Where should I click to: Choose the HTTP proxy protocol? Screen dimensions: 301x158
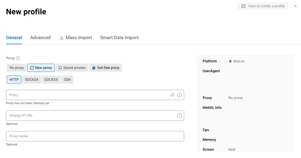tap(14, 80)
